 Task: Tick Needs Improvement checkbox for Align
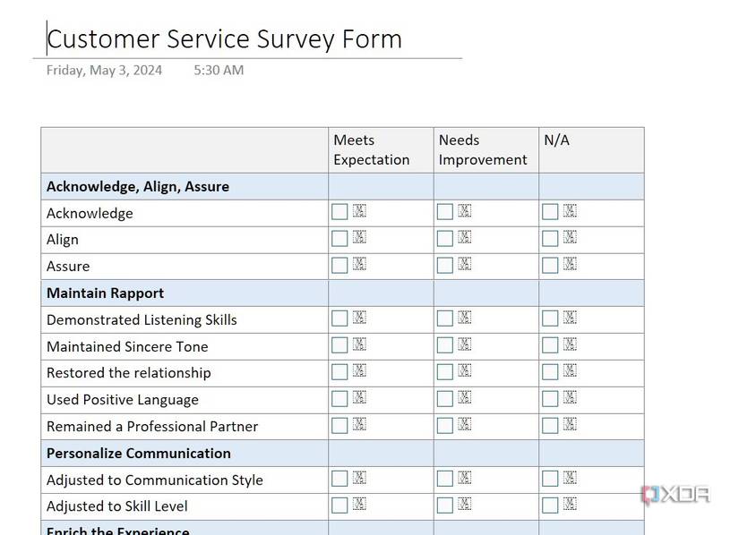pos(444,239)
